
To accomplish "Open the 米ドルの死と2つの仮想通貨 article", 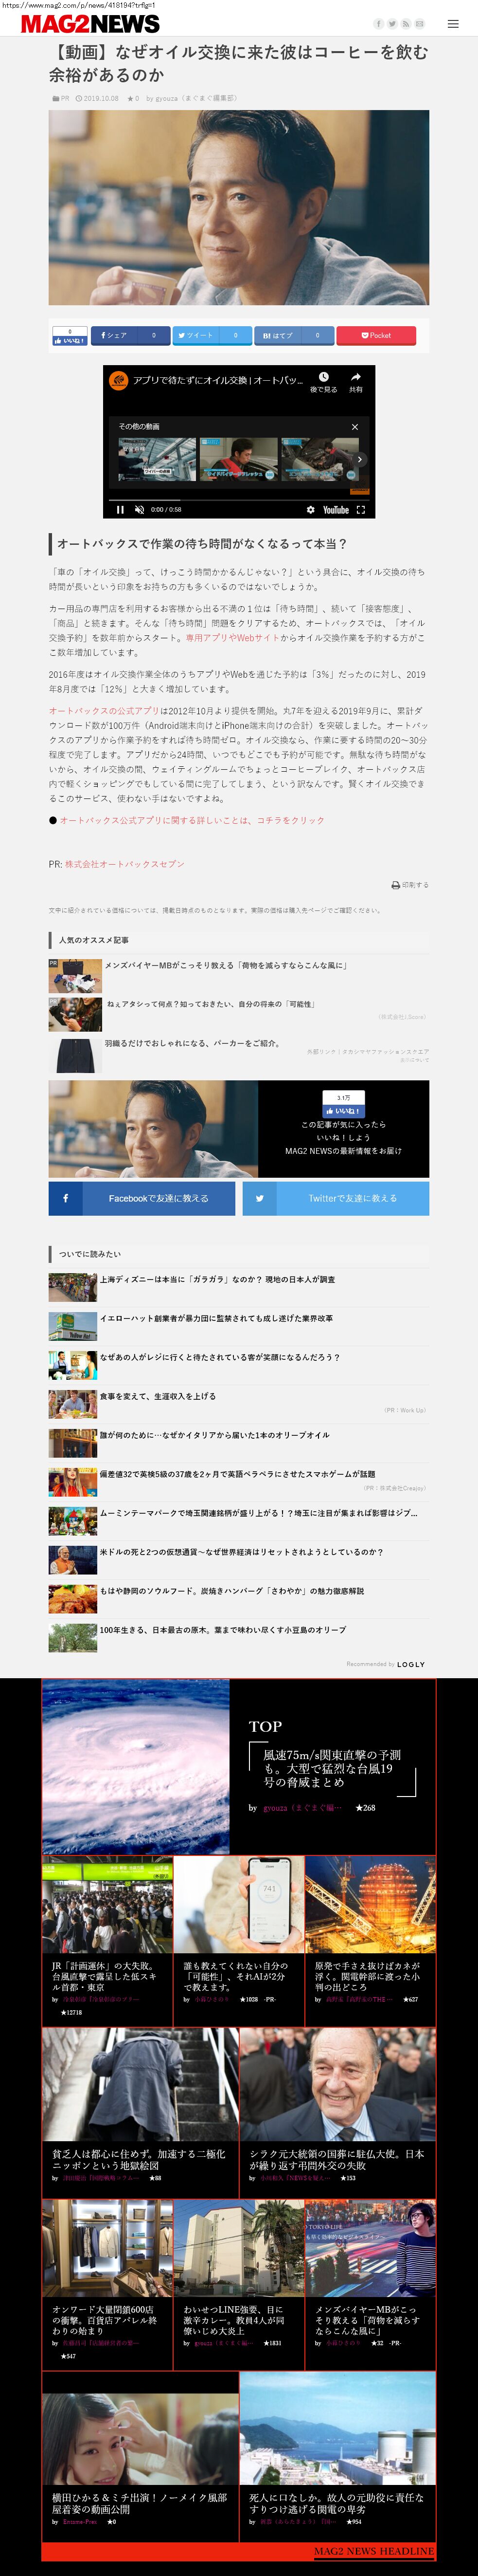I will click(x=241, y=1552).
